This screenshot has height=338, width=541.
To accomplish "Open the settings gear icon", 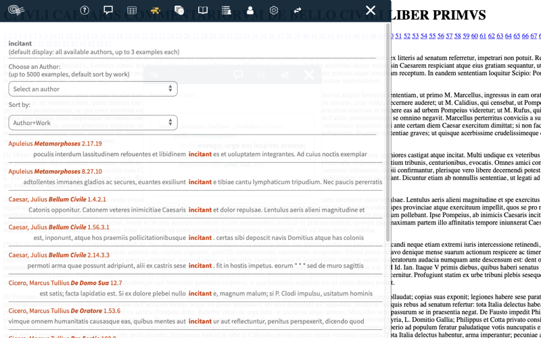I will click(274, 10).
